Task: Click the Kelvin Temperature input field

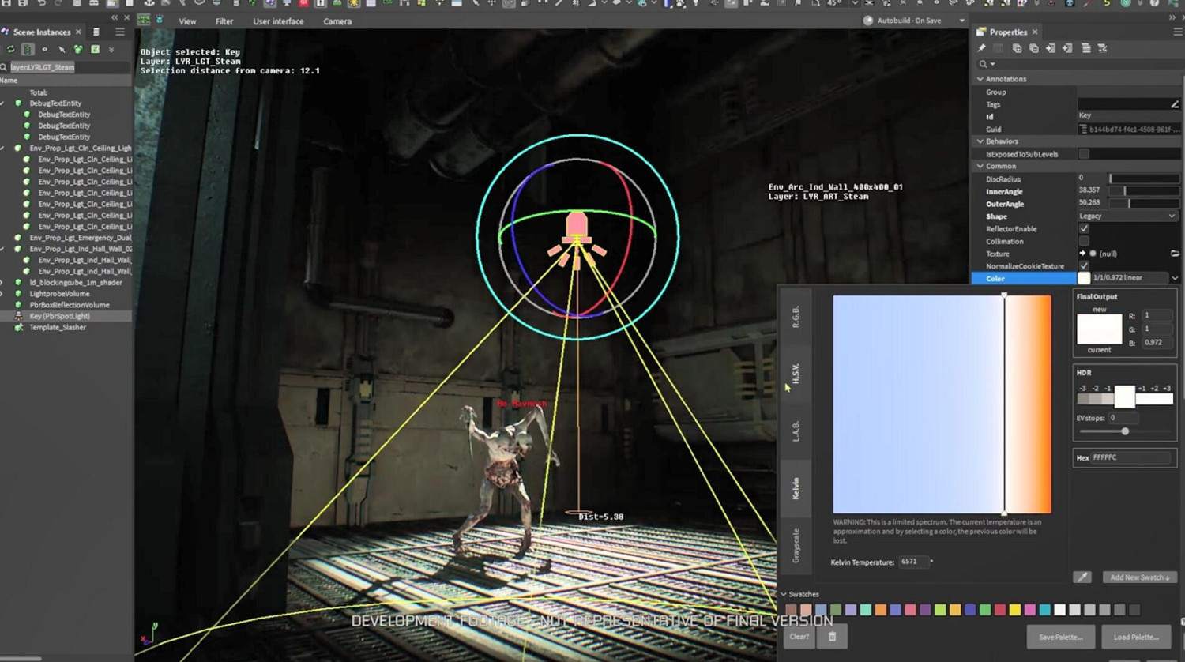Action: tap(912, 562)
